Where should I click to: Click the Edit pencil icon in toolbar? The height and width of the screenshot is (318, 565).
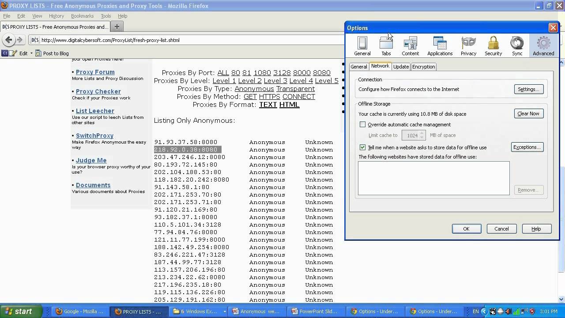pos(13,53)
